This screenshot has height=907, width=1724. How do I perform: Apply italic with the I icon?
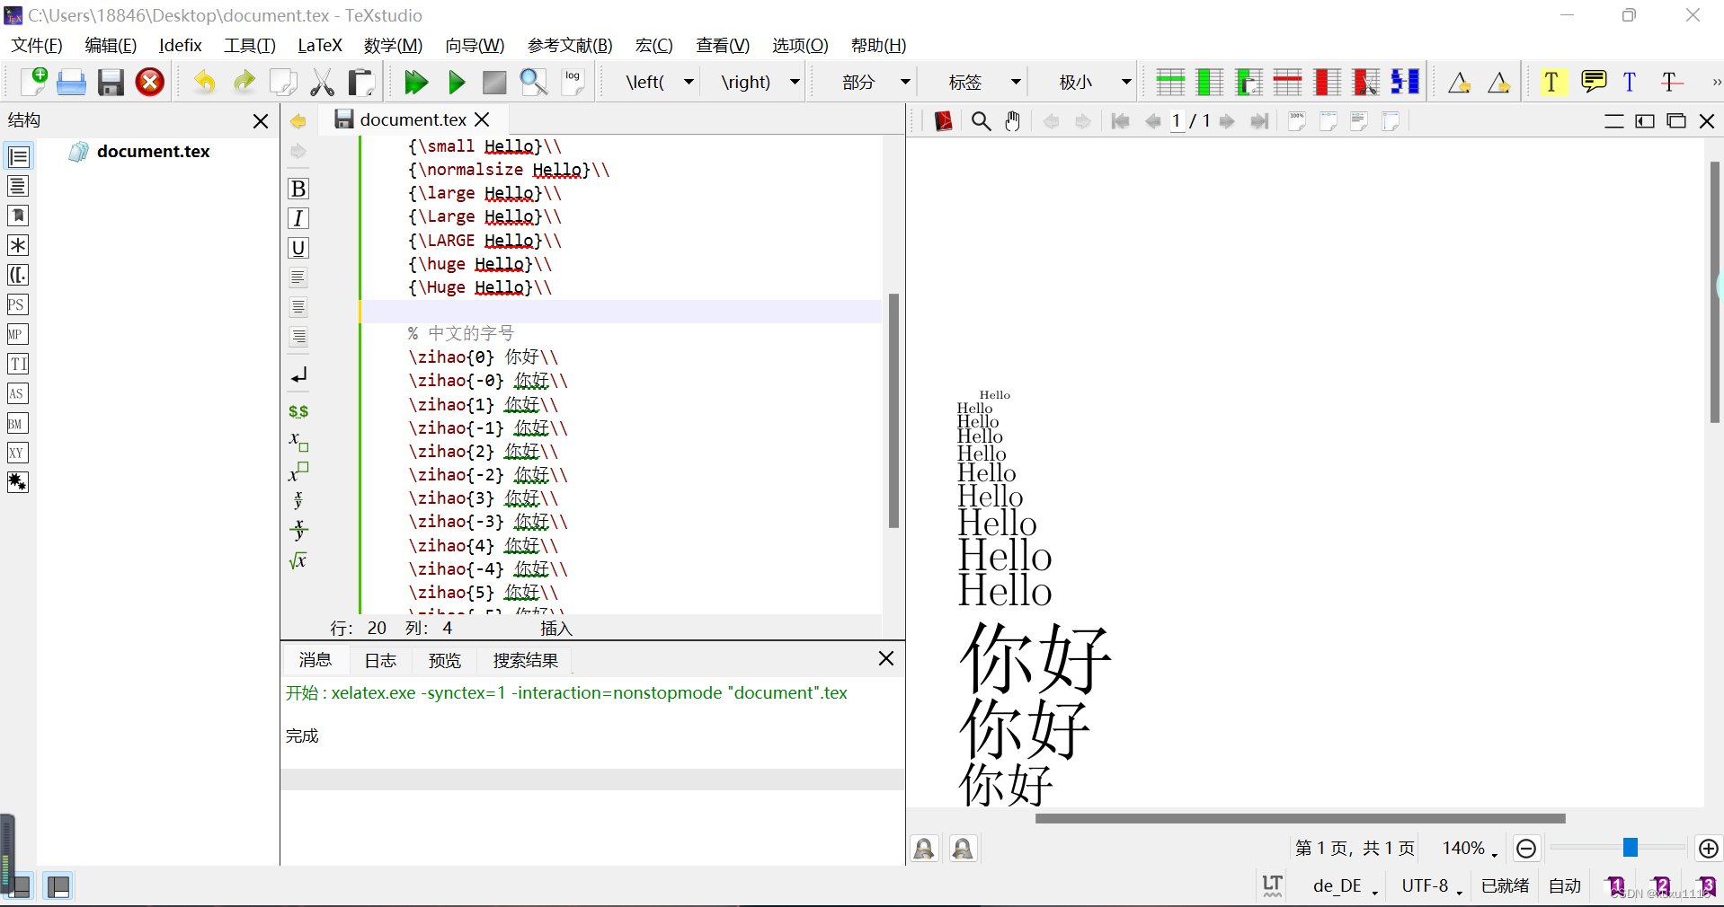(298, 218)
